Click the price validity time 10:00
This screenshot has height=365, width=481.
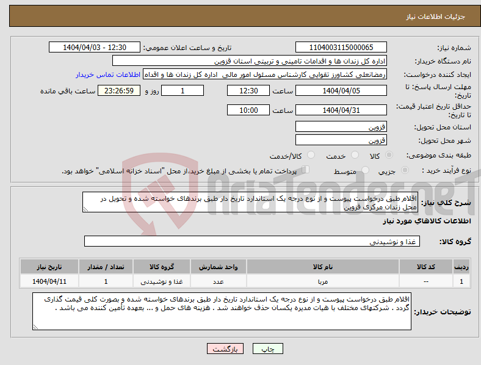(x=248, y=110)
